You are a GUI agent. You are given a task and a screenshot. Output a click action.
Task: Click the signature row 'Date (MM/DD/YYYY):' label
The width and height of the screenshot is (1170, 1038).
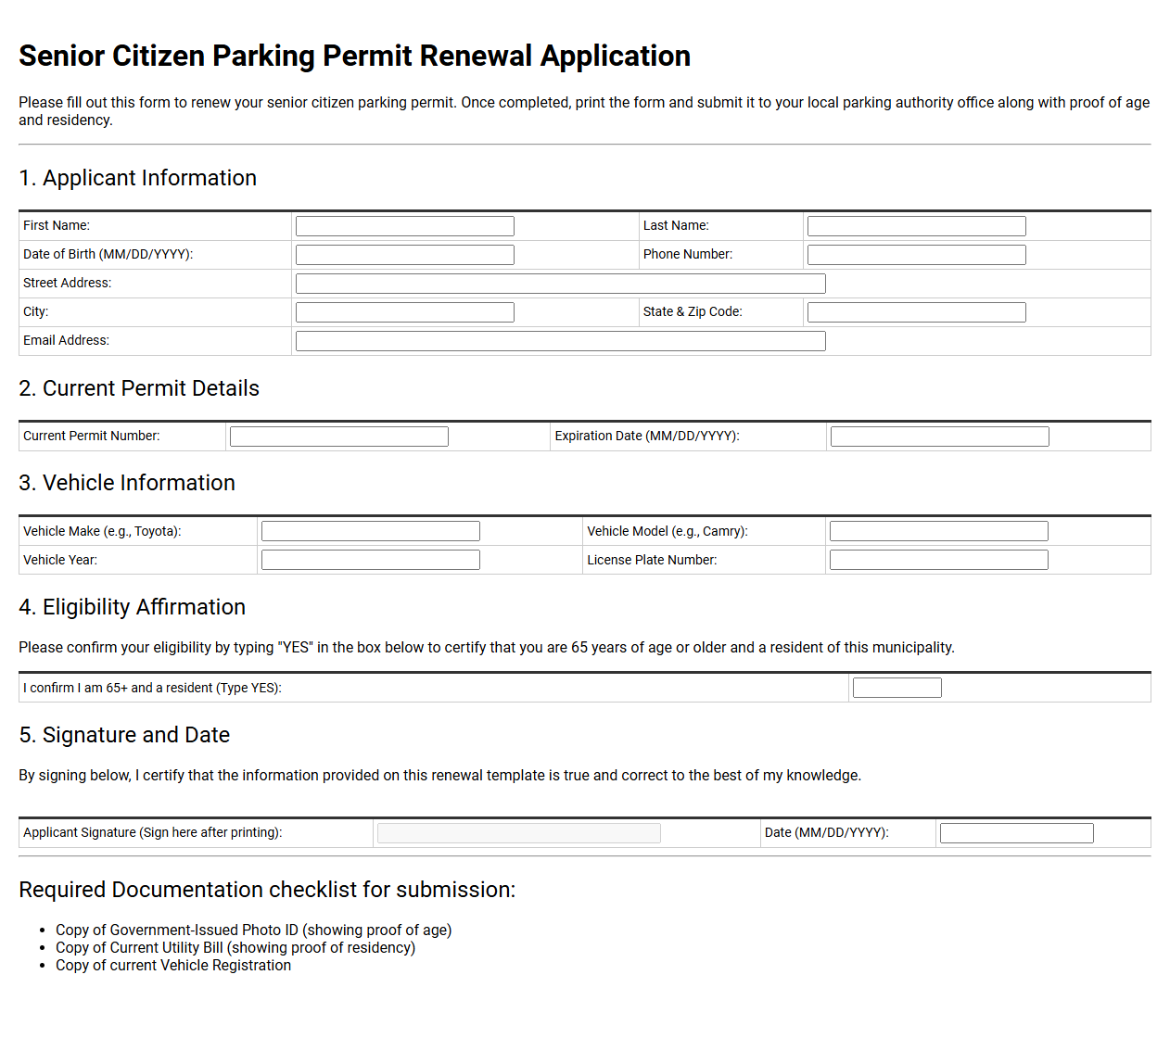pos(827,832)
